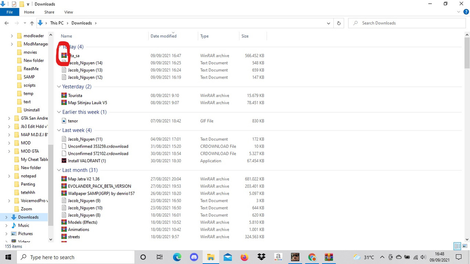The image size is (470, 264).
Task: Switch to the View ribbon tab
Action: 68,12
